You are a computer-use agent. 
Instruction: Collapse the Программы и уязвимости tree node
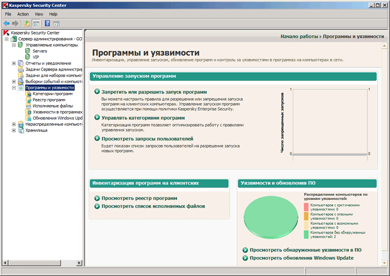14,88
